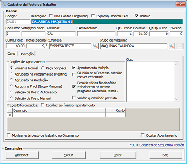Click the Obs scrollbar down arrow
The image size is (187, 164).
[x=177, y=99]
